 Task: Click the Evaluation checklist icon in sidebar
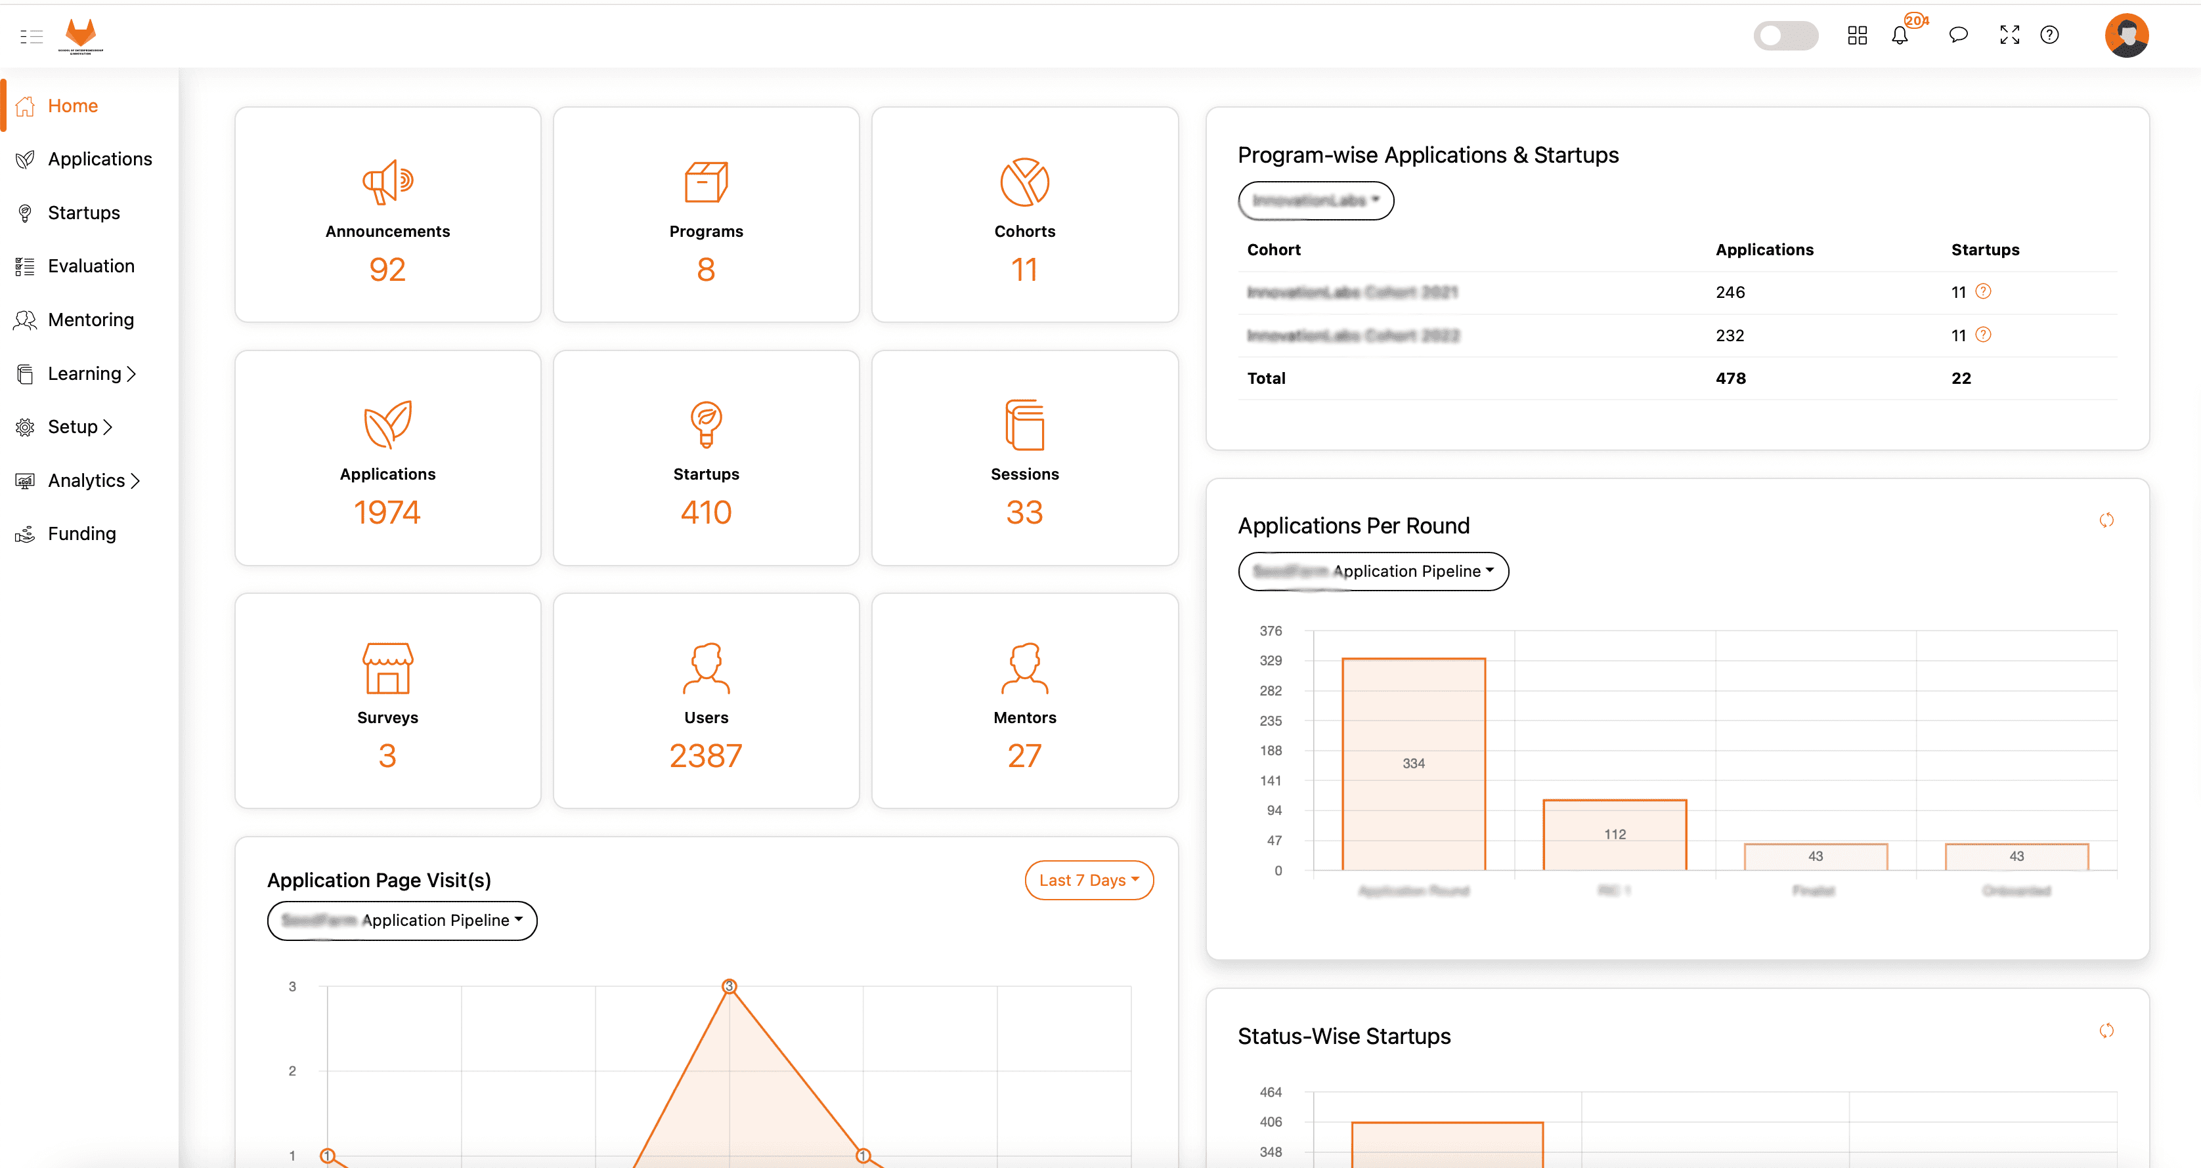pos(26,266)
